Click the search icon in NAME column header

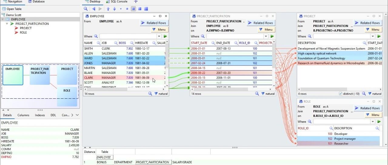99,43
